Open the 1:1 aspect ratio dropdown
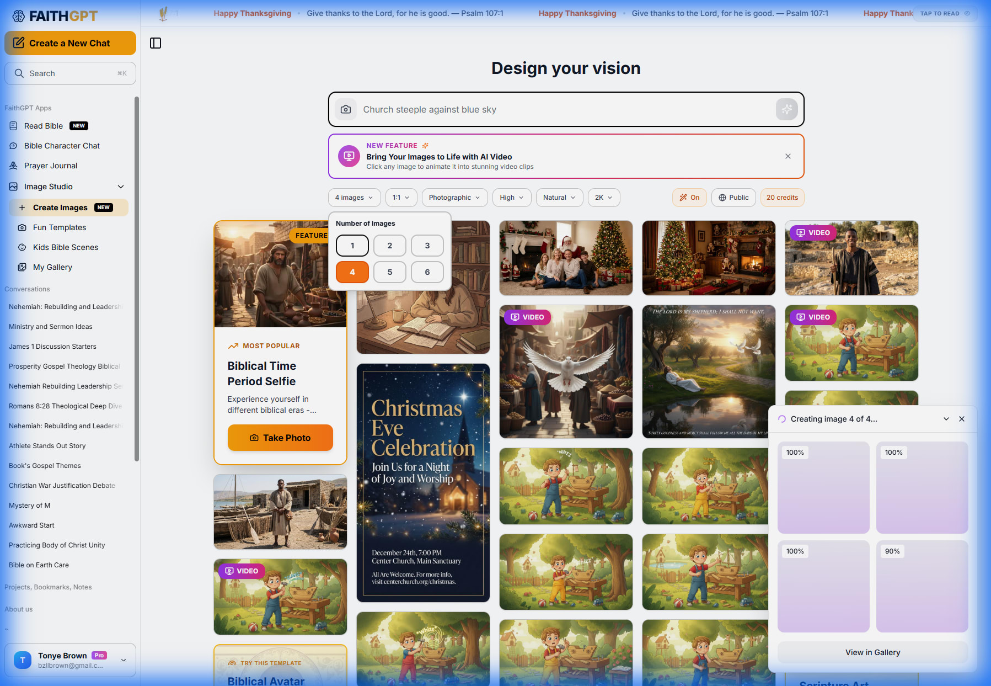The width and height of the screenshot is (991, 686). pos(401,197)
